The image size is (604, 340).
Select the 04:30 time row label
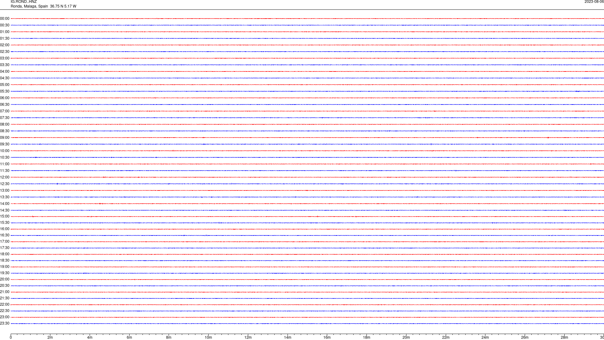pos(5,78)
